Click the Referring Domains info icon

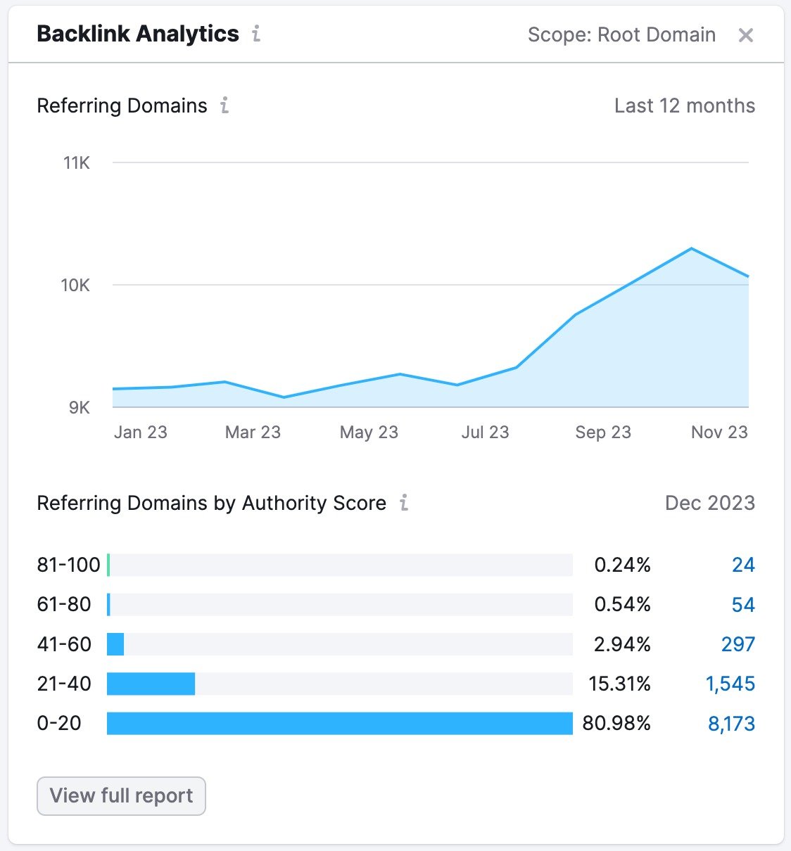224,105
